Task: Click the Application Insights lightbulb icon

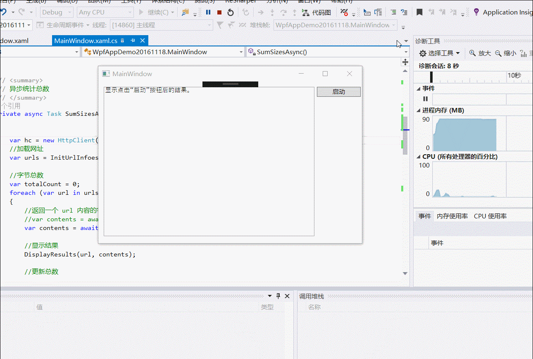Action: coord(476,12)
